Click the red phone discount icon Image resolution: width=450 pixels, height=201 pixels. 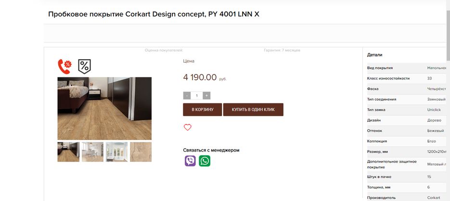(64, 66)
